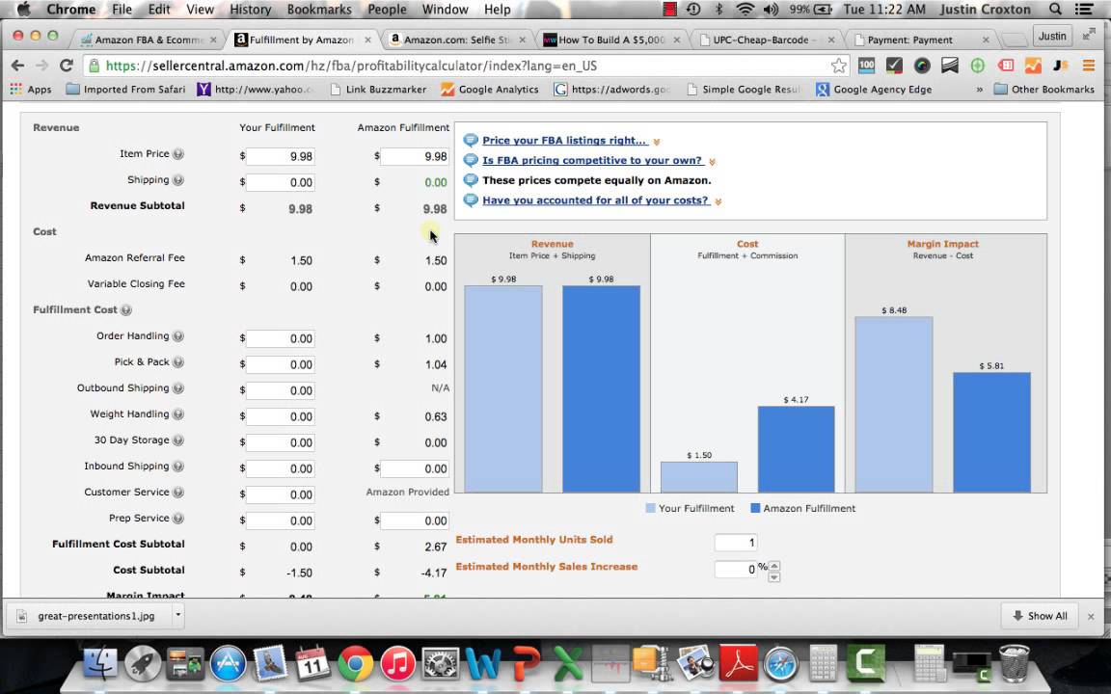Go back using browser back arrow
The image size is (1111, 694).
[17, 66]
